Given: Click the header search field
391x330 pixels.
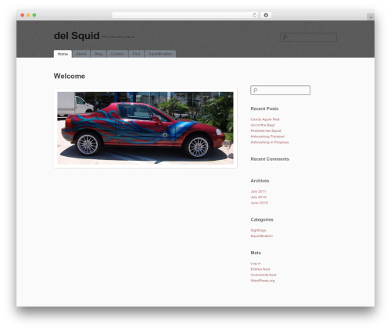Looking at the screenshot, I should tap(308, 37).
